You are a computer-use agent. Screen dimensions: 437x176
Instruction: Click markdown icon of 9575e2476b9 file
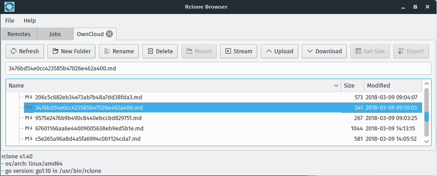[x=29, y=118]
